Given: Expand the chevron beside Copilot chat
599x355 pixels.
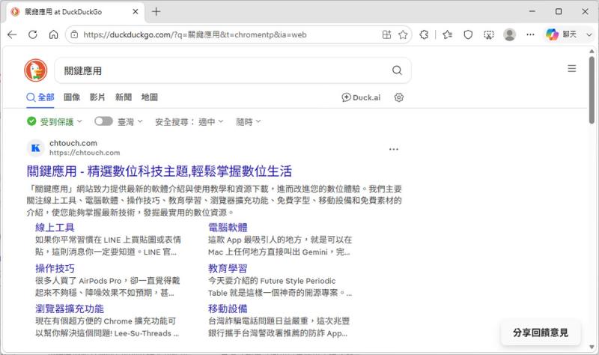Looking at the screenshot, I should click(x=589, y=34).
